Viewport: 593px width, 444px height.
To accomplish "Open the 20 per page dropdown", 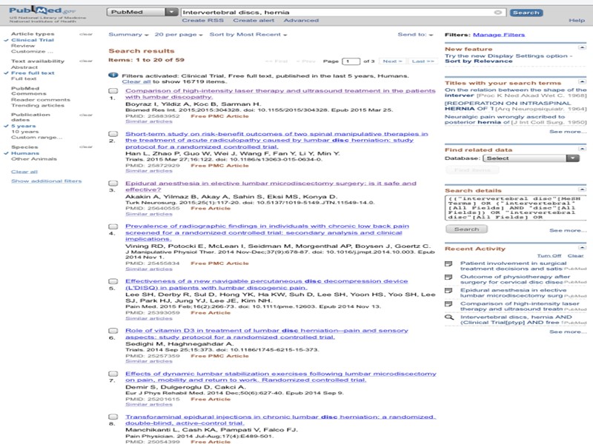I will [179, 34].
